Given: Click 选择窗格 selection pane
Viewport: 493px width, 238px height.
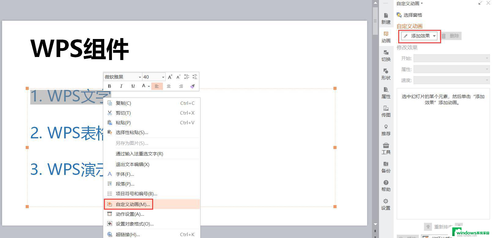Looking at the screenshot, I should pyautogui.click(x=409, y=15).
